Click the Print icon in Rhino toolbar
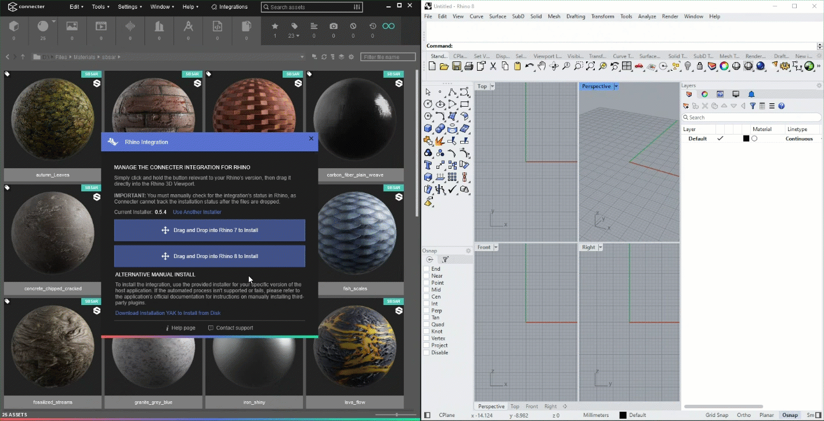 [469, 67]
